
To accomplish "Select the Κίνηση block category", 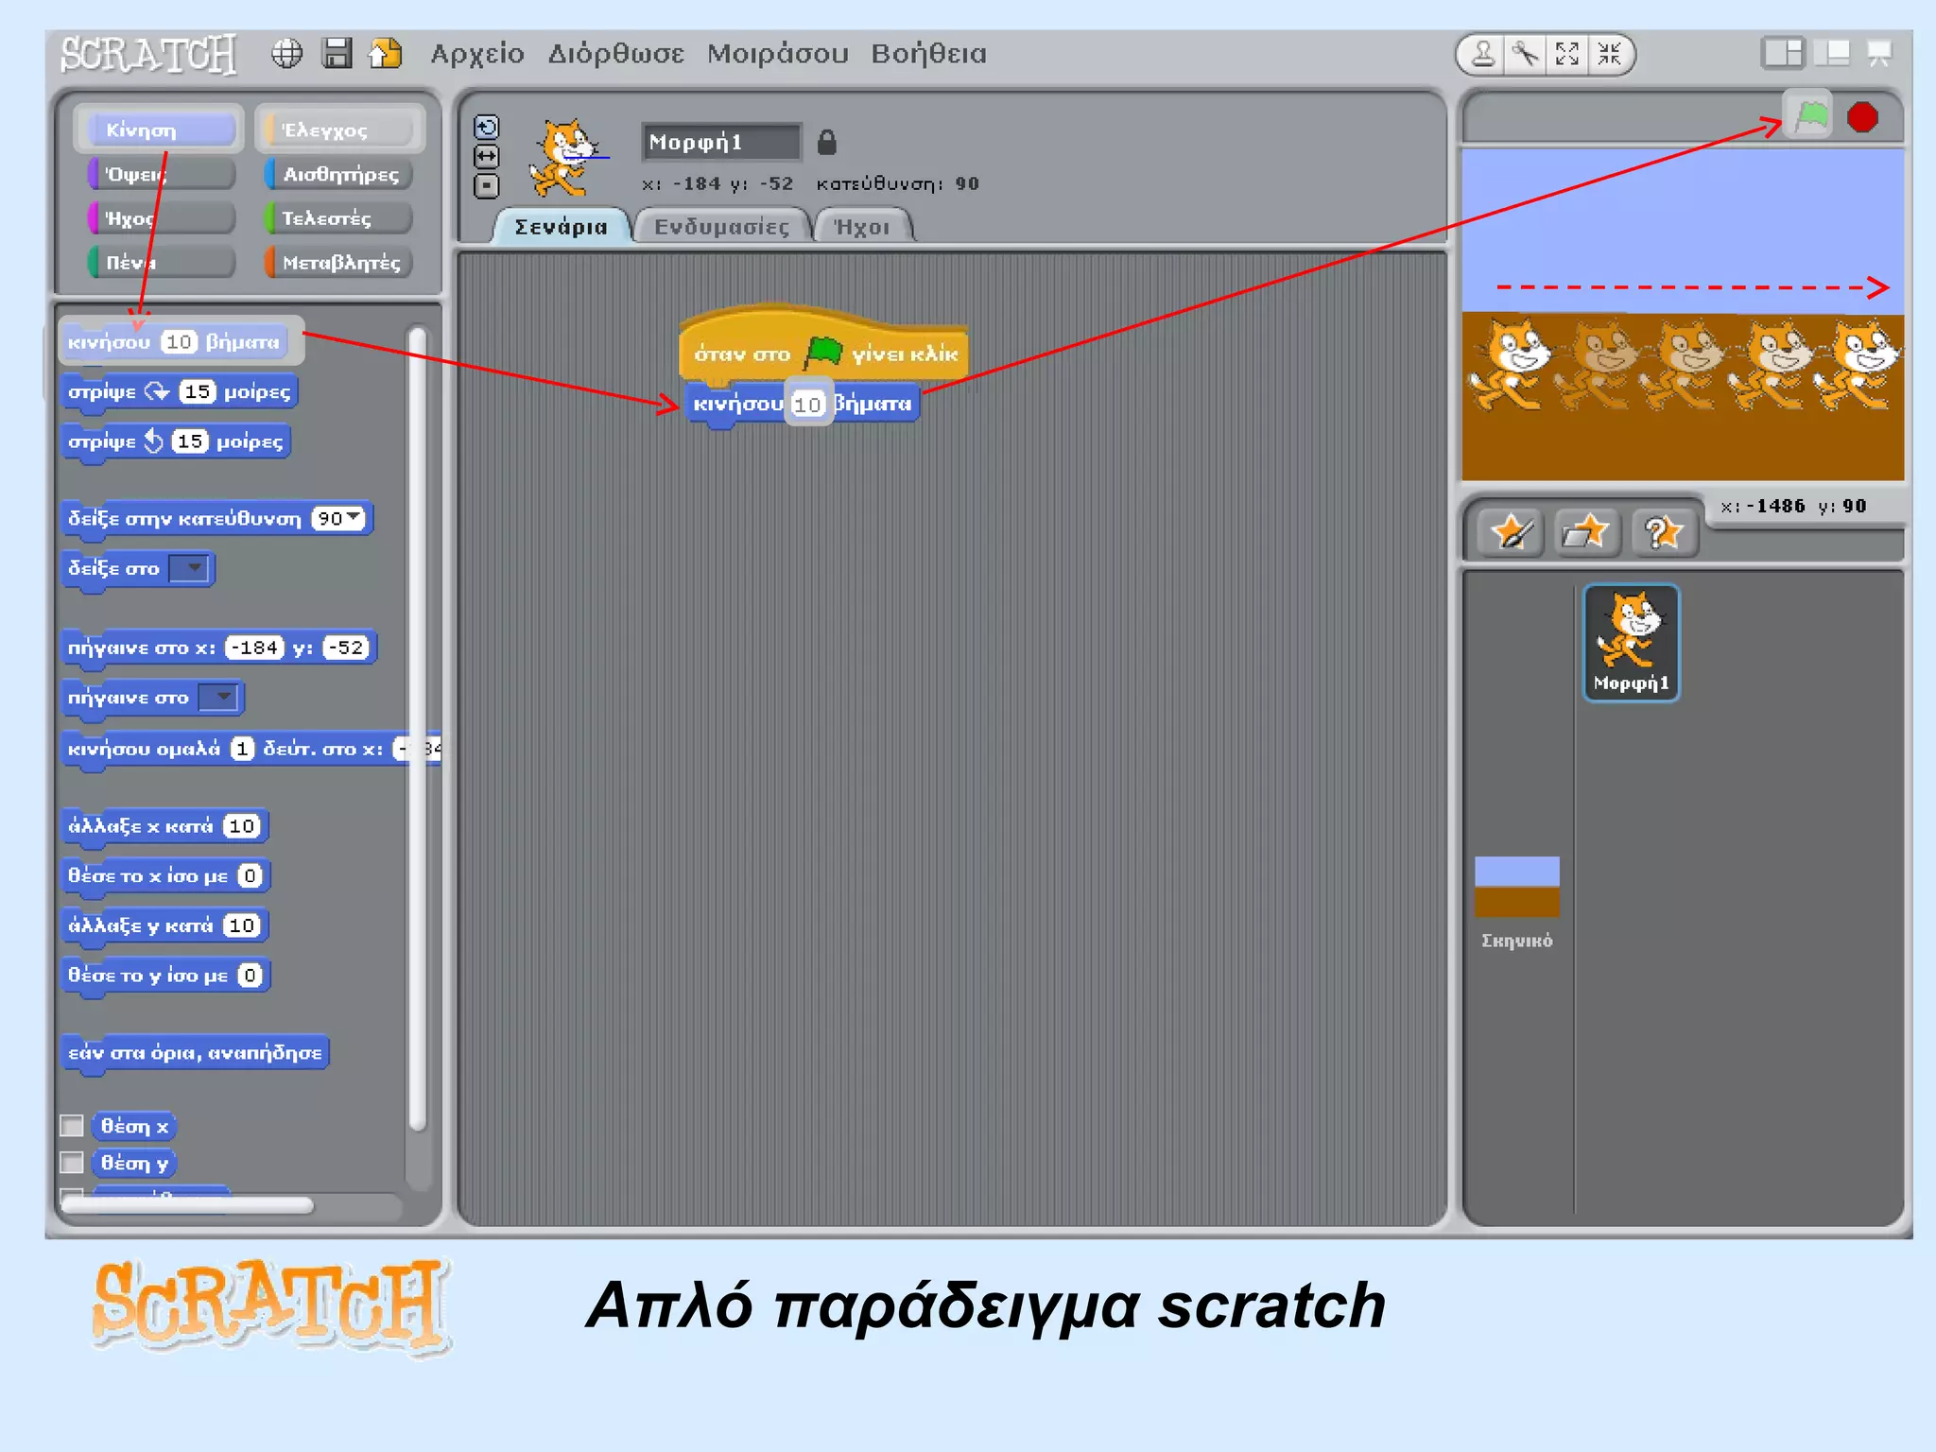I will point(160,130).
